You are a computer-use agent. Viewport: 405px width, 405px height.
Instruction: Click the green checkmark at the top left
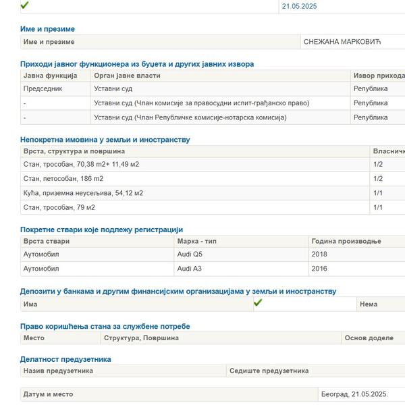(25, 5)
